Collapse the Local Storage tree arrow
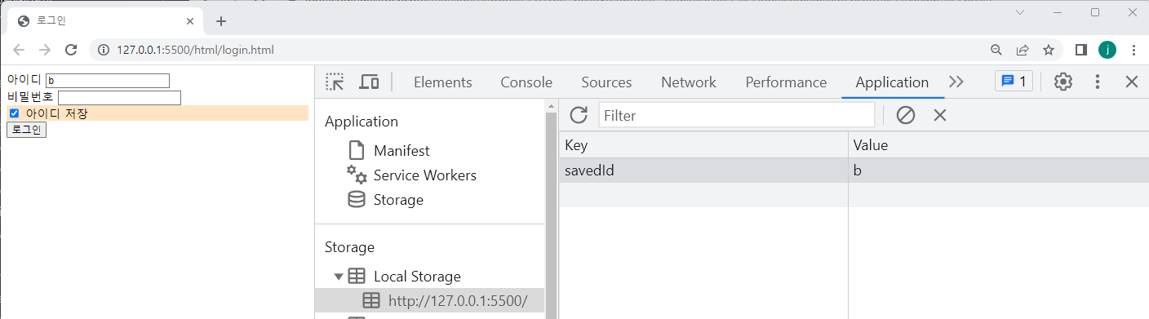Viewport: 1149px width, 319px height. (339, 277)
